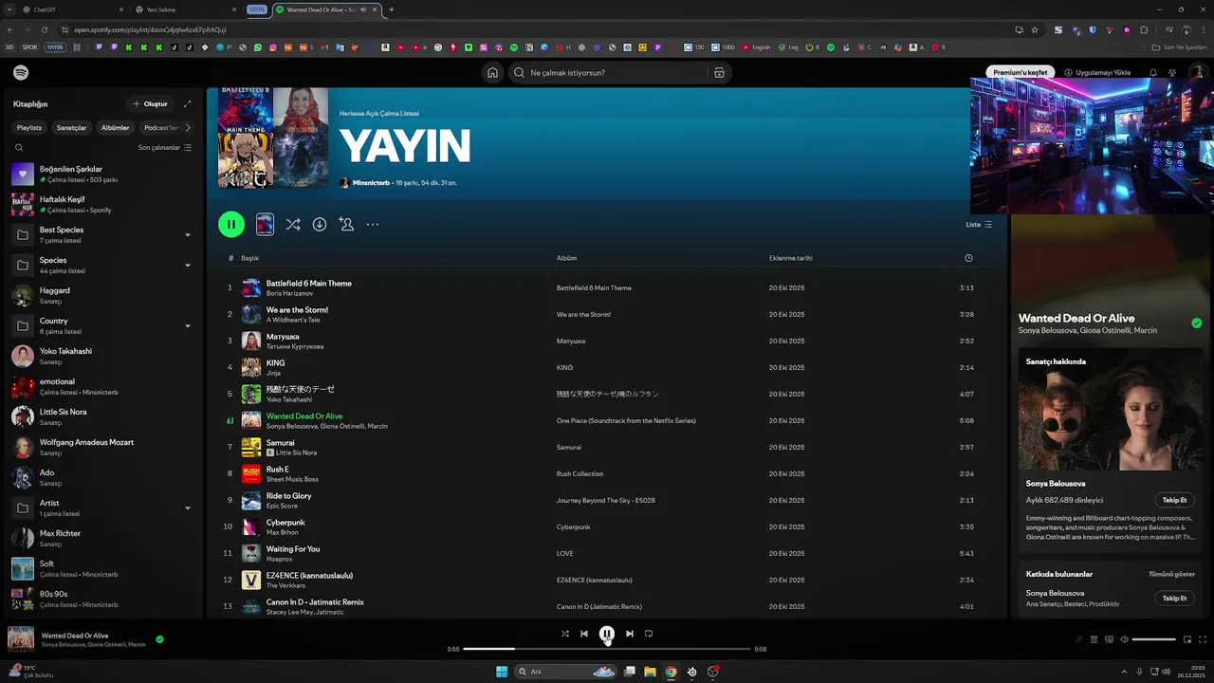The width and height of the screenshot is (1214, 683).
Task: Open the Browse icon in search bar
Action: 719,73
